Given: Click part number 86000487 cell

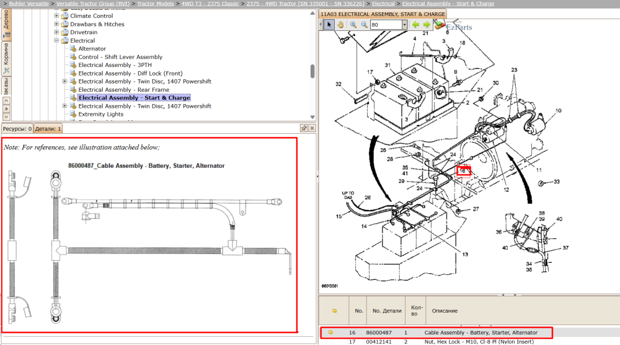Looking at the screenshot, I should pyautogui.click(x=378, y=333).
